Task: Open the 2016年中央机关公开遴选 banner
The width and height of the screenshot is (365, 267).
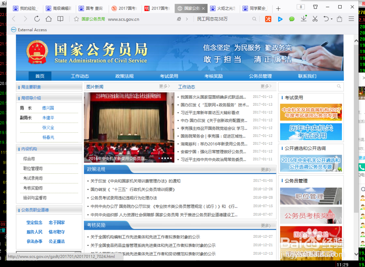Action: [x=311, y=163]
